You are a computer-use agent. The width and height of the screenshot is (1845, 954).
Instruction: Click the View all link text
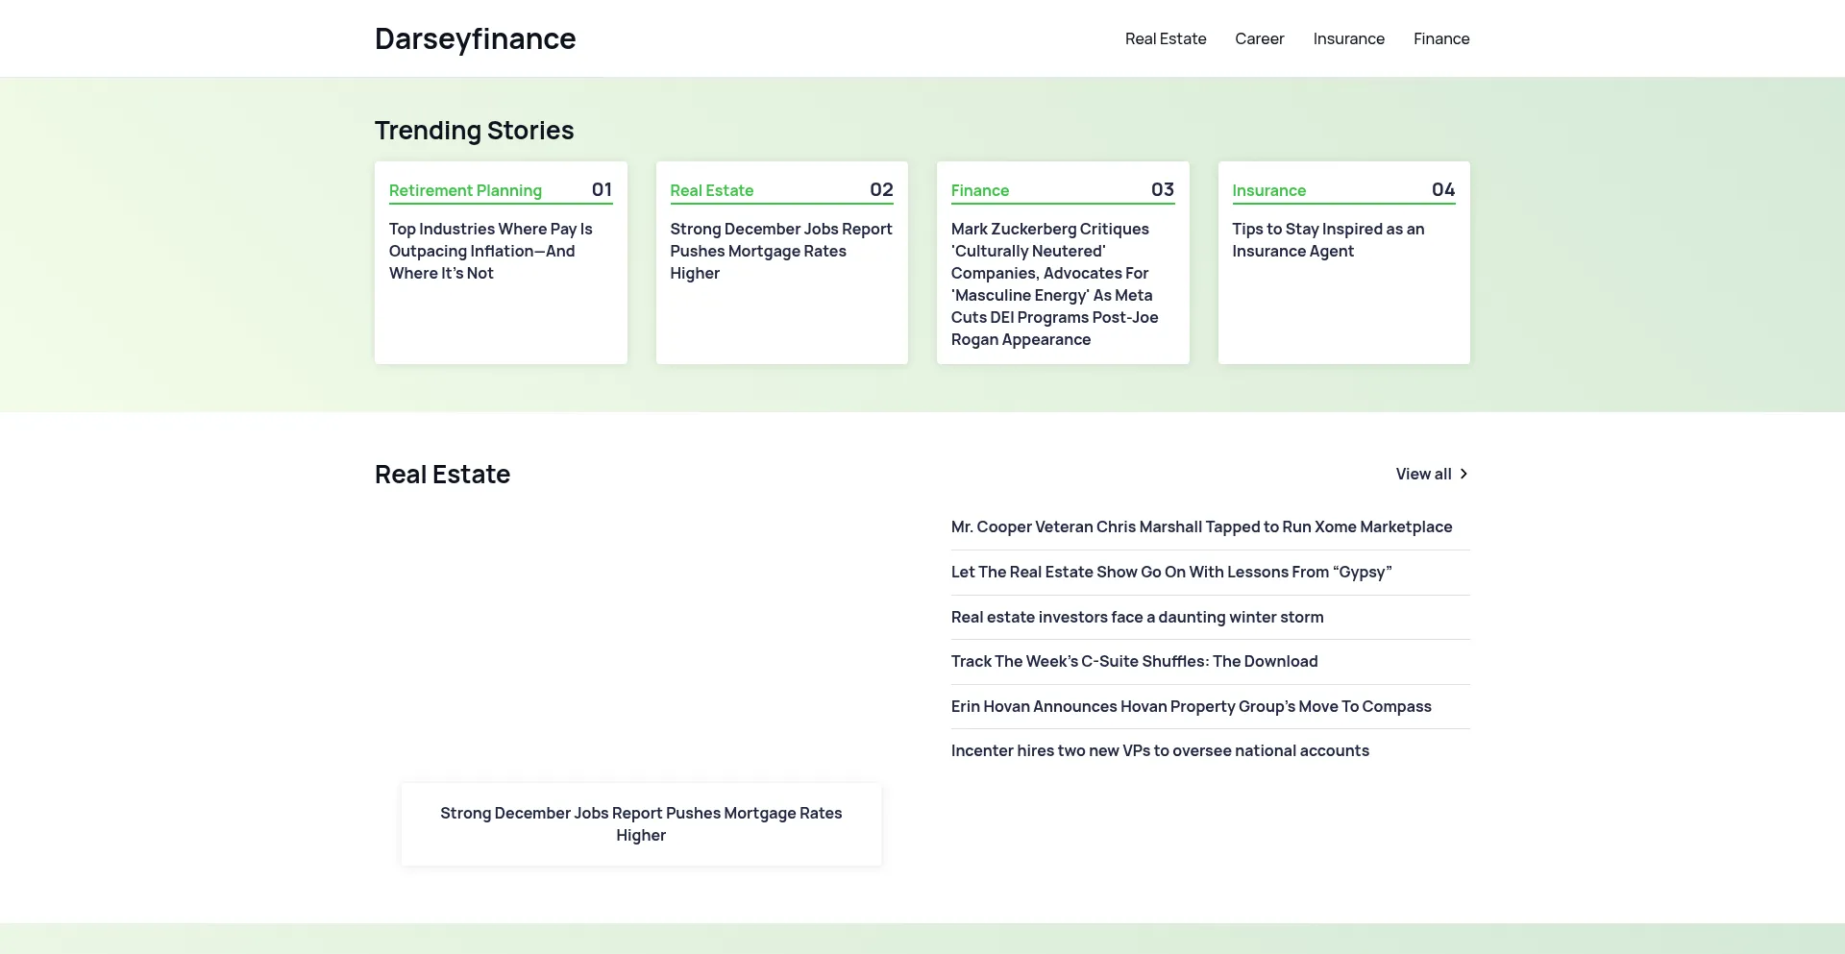coord(1423,474)
